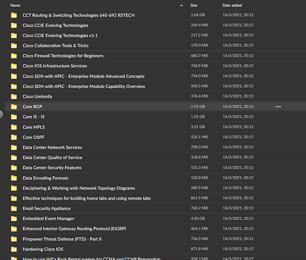Click the round handle at the left edge
The image size is (306, 260).
point(1,114)
